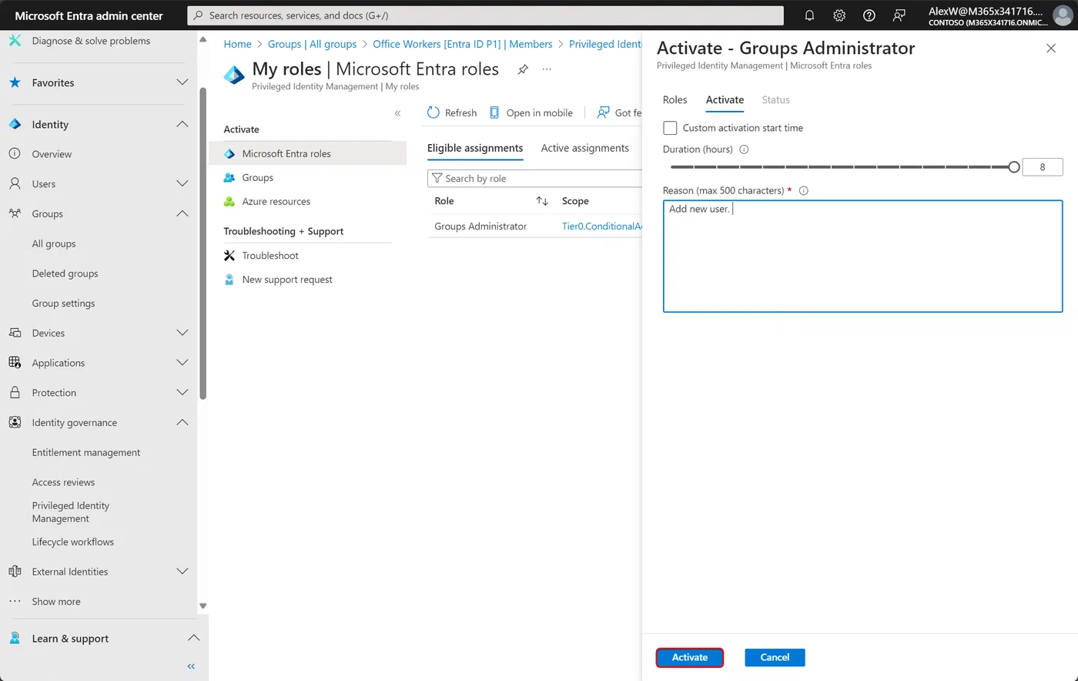Tick the Custom activation start time checkbox
Viewport: 1078px width, 681px height.
pos(670,128)
